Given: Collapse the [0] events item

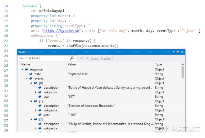Looking at the screenshot, I should pos(31,83).
